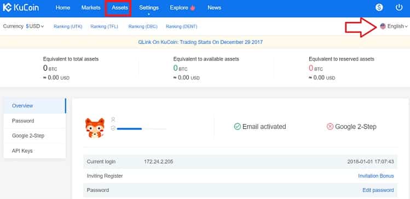
Task: Open the Settings menu
Action: 149,8
